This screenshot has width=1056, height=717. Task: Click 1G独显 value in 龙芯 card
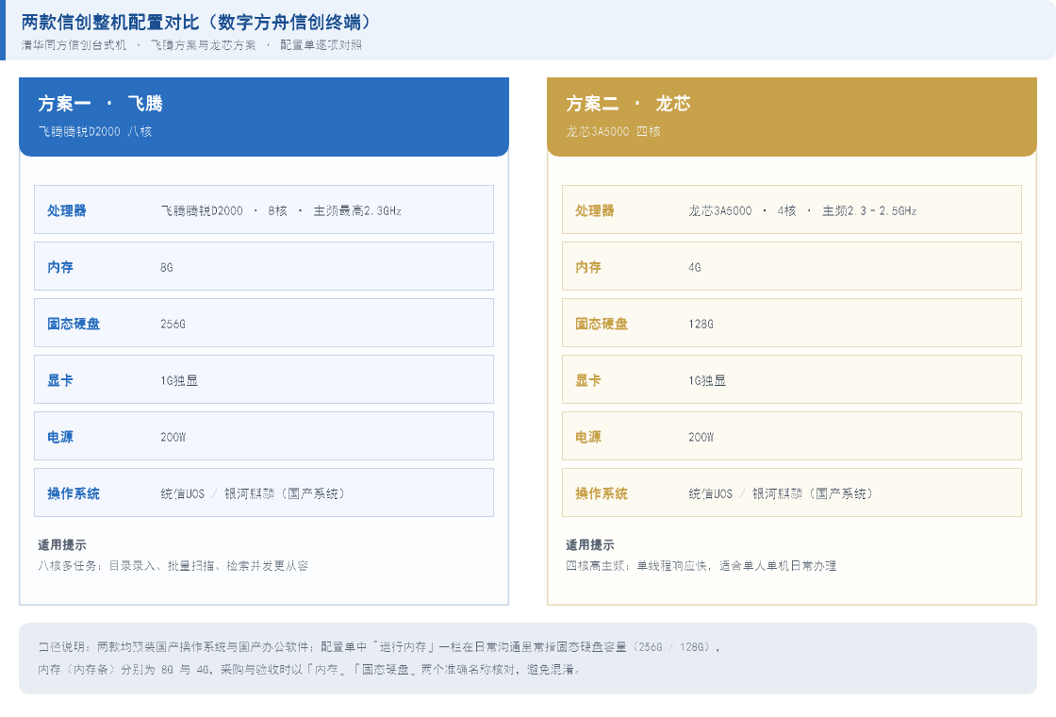(x=707, y=381)
